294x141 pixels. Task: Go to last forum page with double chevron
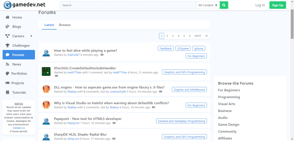[x=206, y=36]
